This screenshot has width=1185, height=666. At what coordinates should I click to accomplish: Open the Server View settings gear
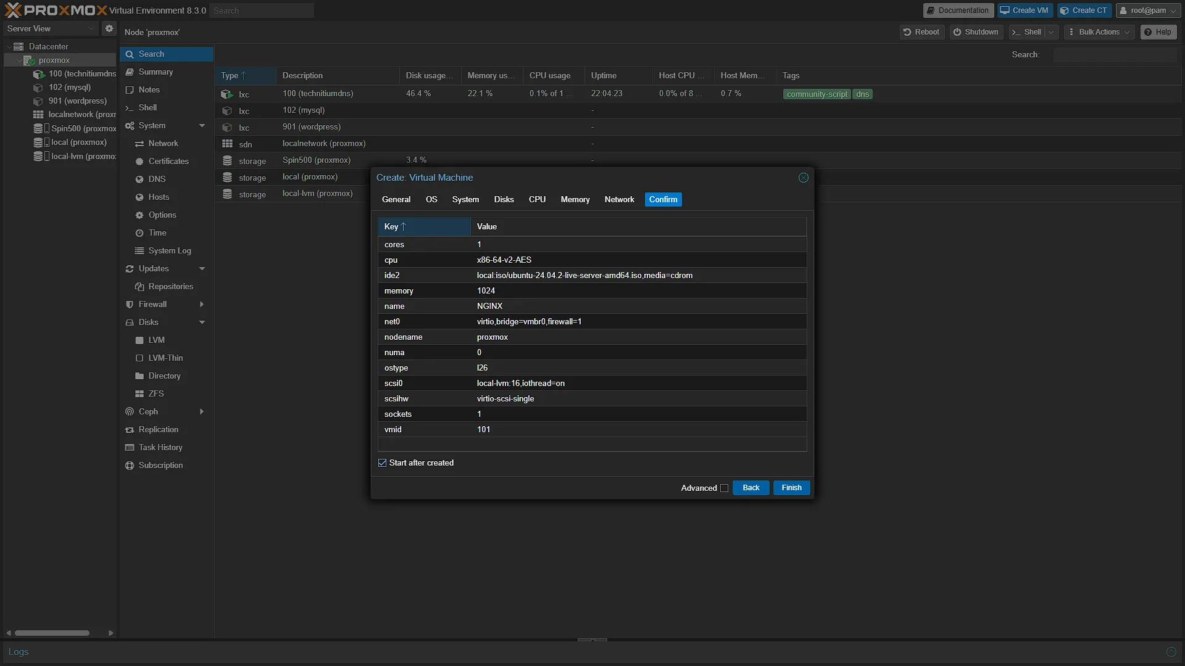click(x=109, y=28)
